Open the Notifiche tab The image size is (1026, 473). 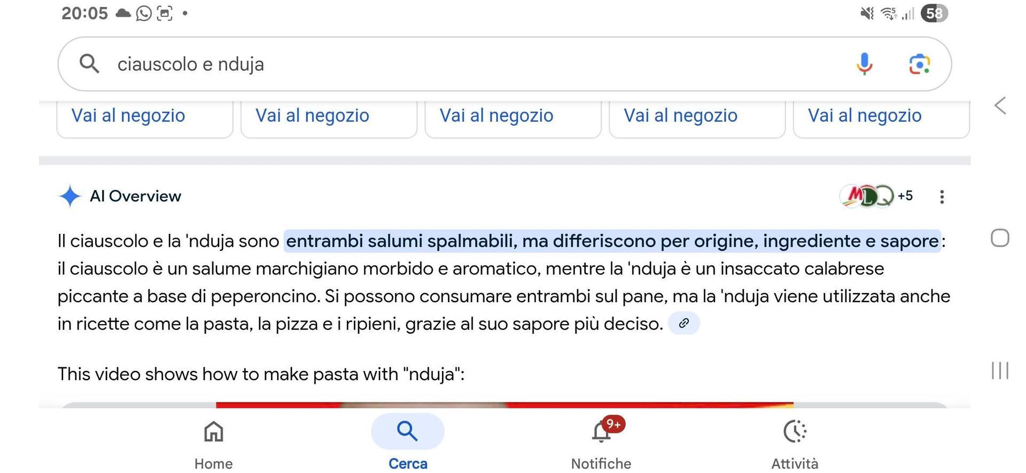tap(601, 442)
